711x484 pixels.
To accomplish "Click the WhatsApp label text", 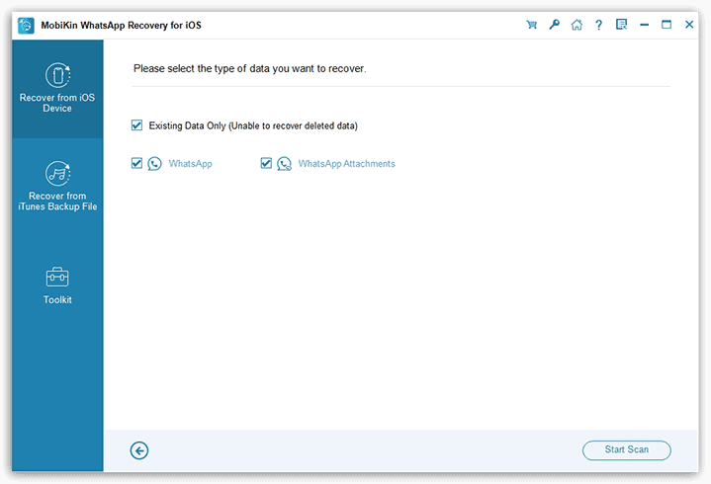I will (x=191, y=164).
